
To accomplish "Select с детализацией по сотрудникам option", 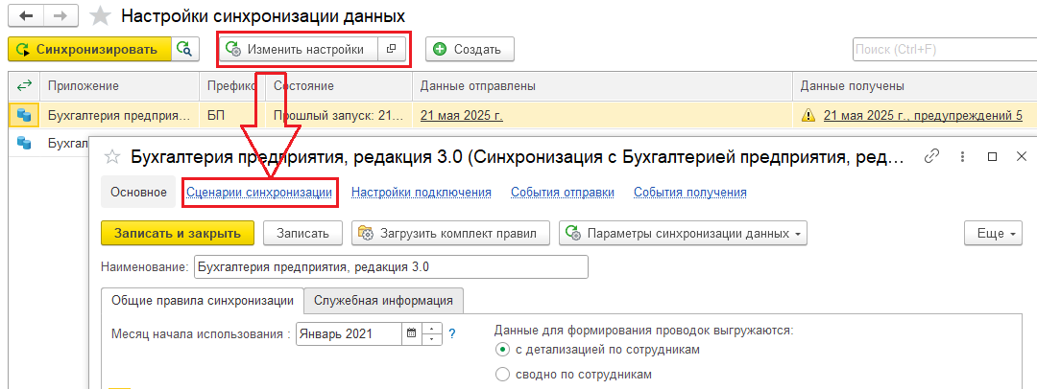I will [597, 350].
